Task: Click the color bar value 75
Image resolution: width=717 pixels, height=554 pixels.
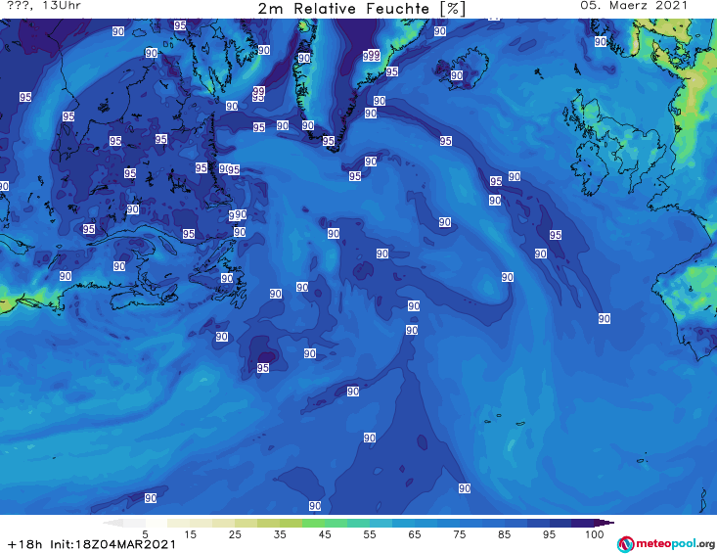Action: point(459,534)
